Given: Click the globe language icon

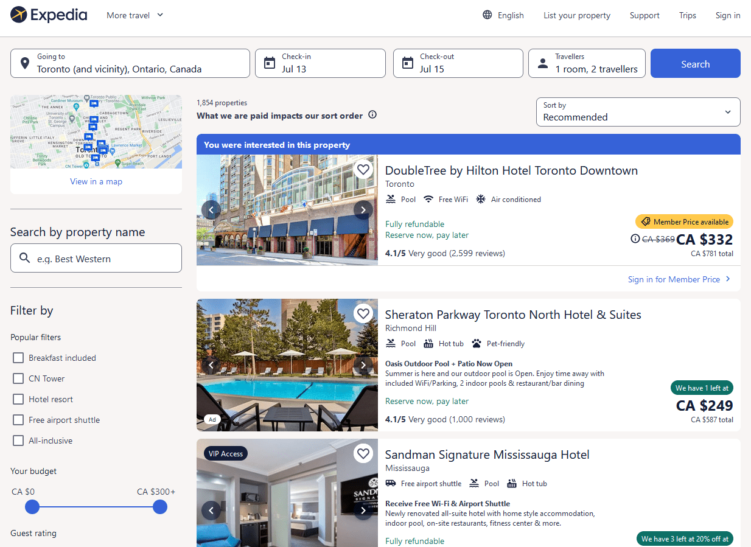Looking at the screenshot, I should coord(487,15).
